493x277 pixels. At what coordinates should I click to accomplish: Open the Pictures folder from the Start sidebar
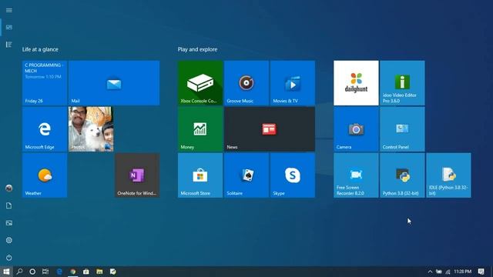8,223
